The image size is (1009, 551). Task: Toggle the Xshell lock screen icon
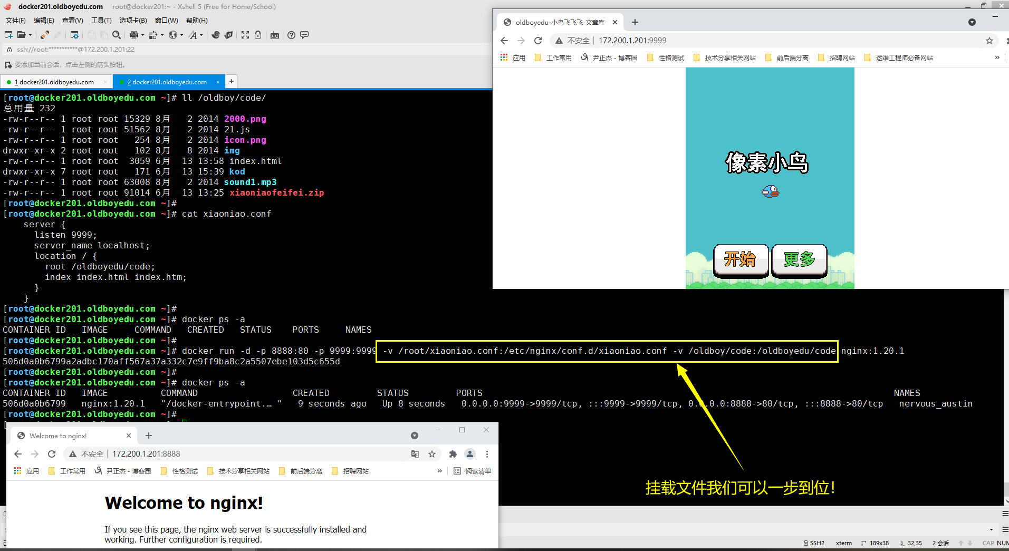[258, 35]
